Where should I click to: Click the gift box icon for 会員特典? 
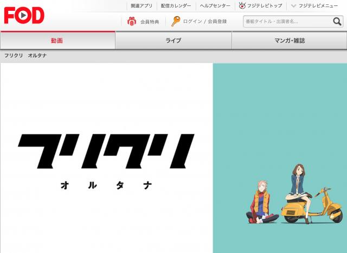131,22
